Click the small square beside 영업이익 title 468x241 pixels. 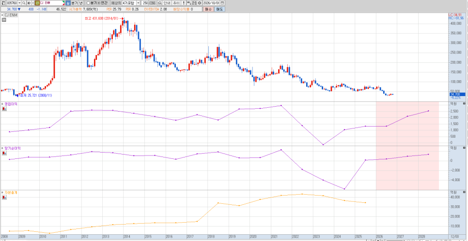tap(2, 104)
